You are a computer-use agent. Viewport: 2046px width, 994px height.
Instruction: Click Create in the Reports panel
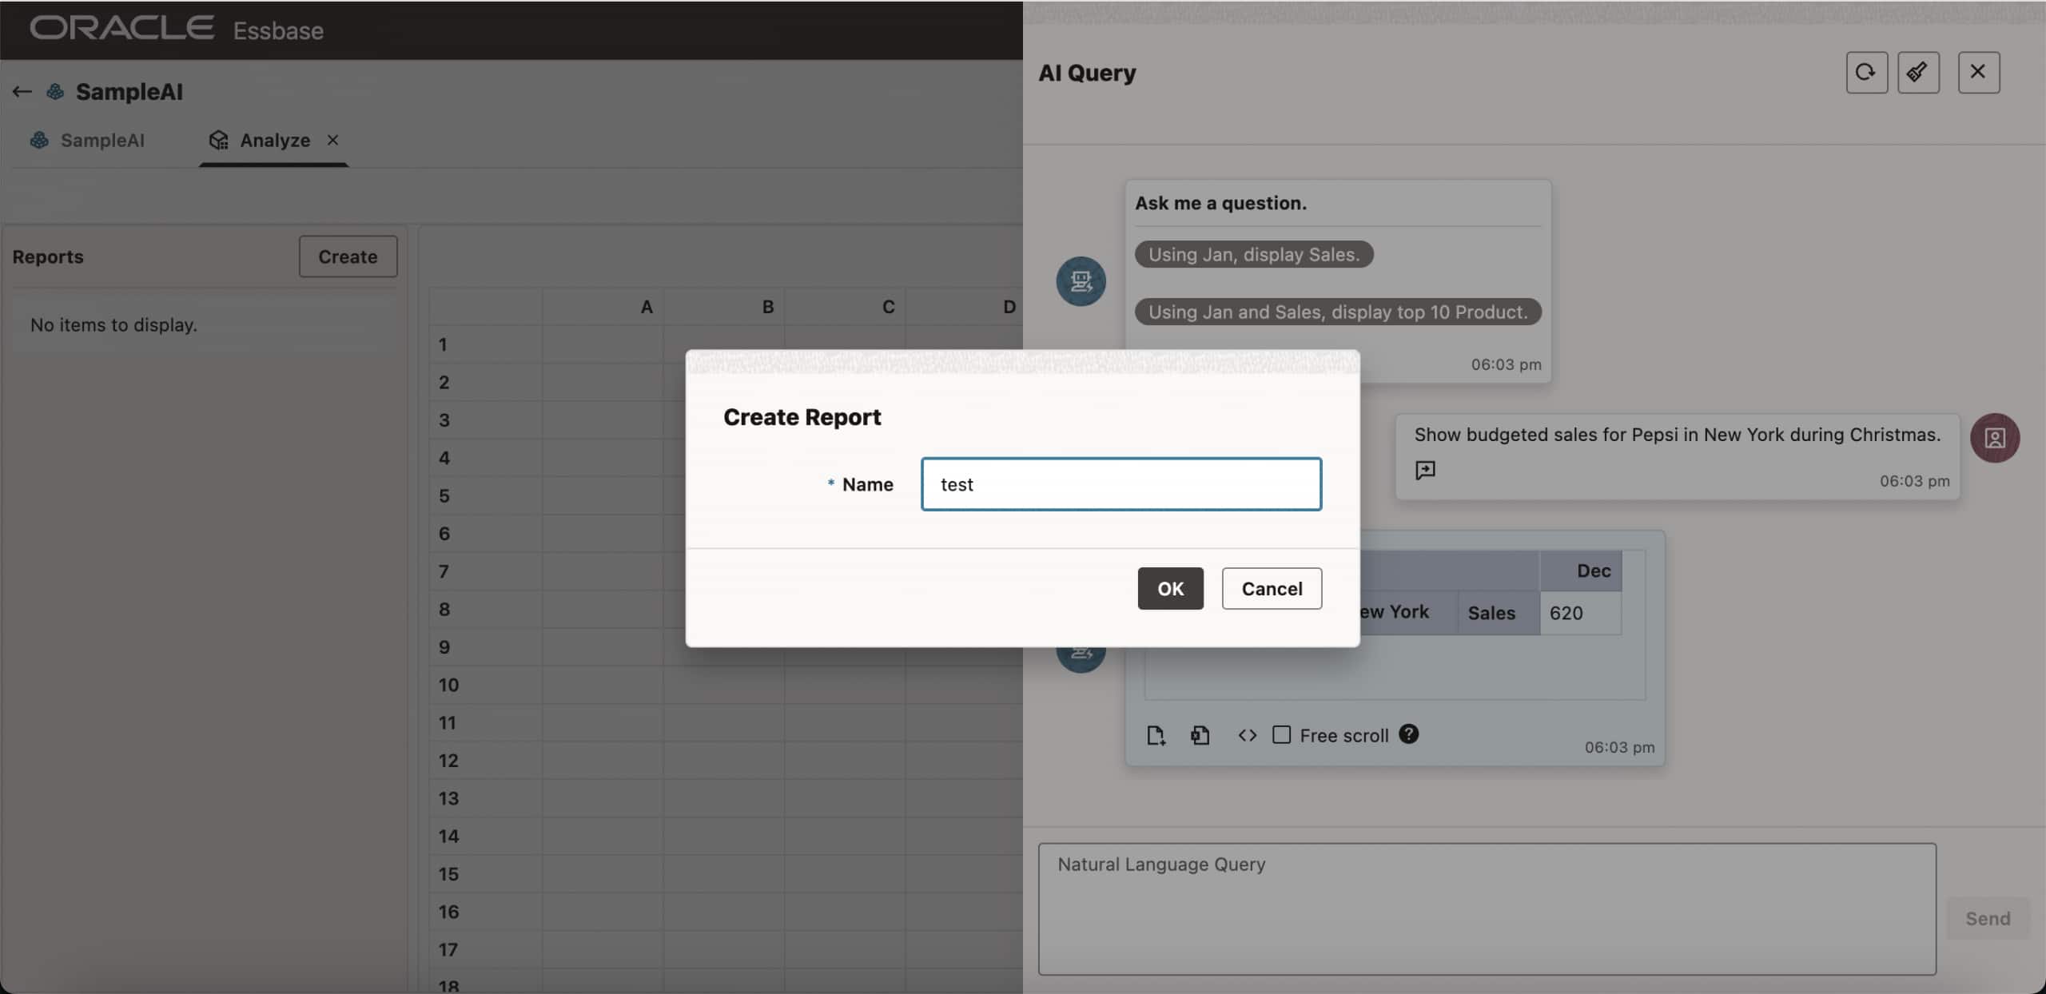(348, 256)
